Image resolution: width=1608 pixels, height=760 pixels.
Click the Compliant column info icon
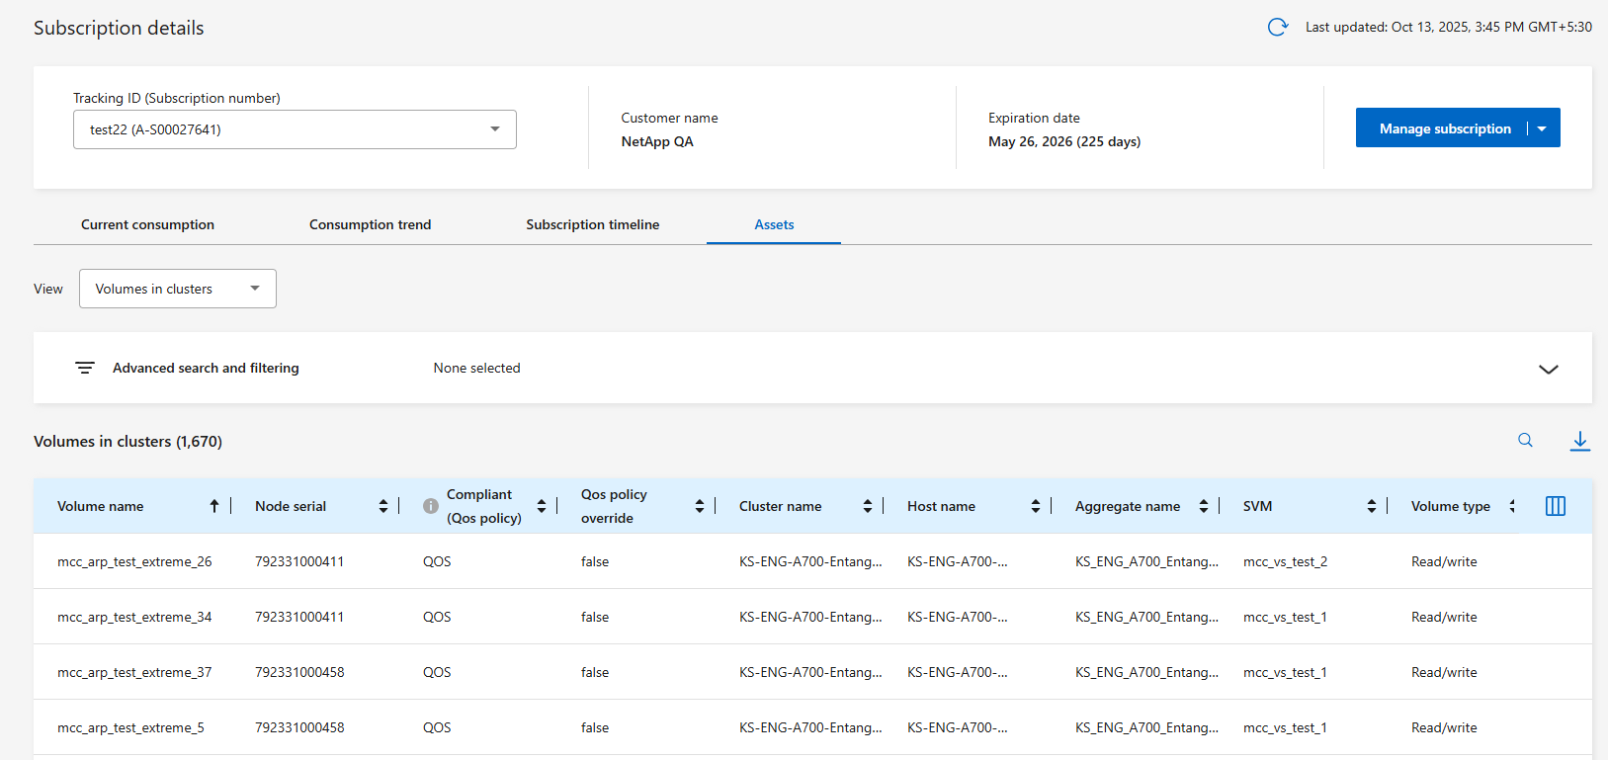tap(431, 506)
